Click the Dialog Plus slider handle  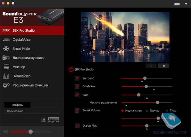[147, 126]
